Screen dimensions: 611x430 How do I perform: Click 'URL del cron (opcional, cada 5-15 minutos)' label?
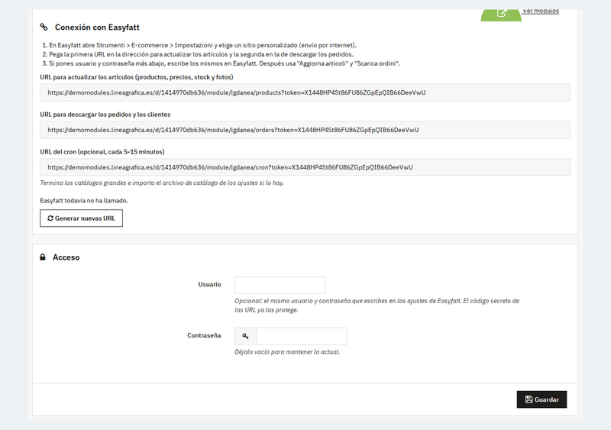point(102,152)
